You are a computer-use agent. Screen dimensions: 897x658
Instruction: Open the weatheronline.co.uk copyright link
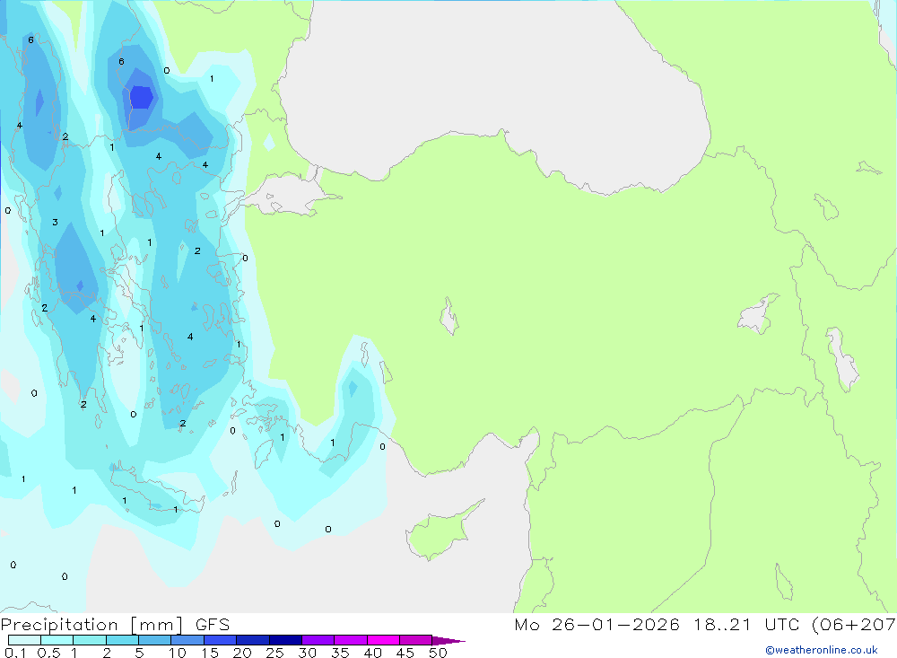(x=821, y=650)
